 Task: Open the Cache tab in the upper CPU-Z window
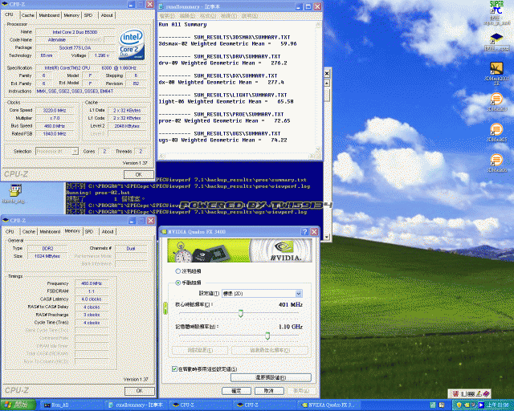(28, 15)
